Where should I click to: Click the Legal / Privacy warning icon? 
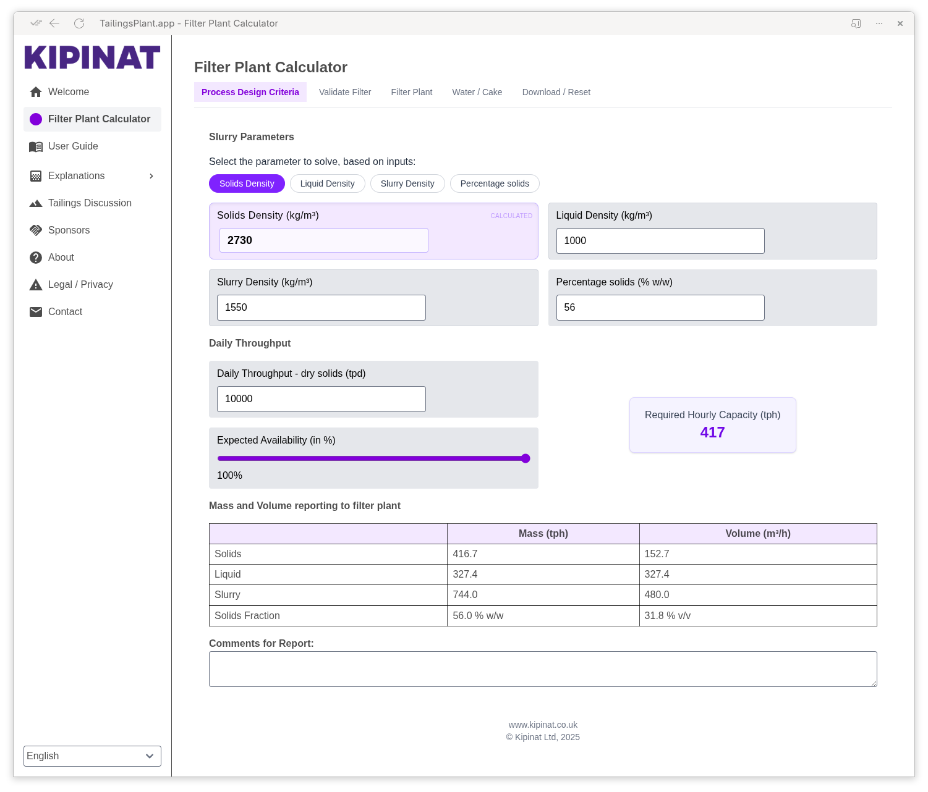(x=36, y=285)
